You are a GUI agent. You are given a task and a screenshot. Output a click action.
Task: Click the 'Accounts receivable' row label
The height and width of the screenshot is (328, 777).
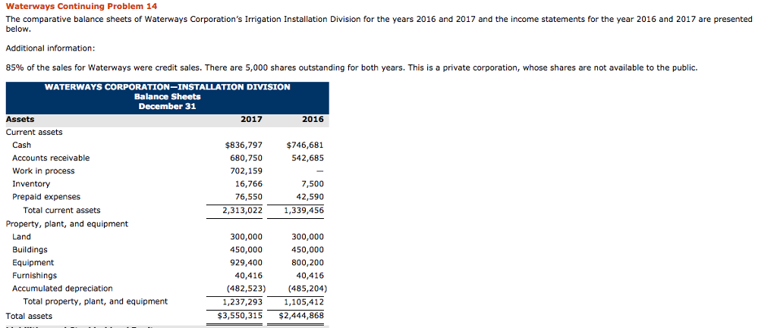tap(51, 158)
